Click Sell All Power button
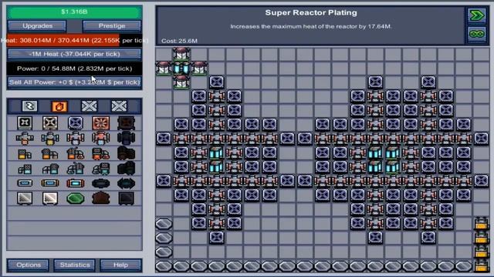Viewport: 494px width, 277px height. click(74, 82)
